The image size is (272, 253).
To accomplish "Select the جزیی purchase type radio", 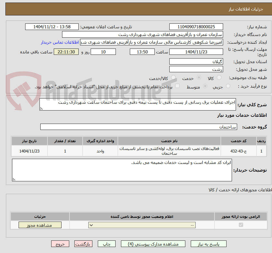I will click(228, 86).
